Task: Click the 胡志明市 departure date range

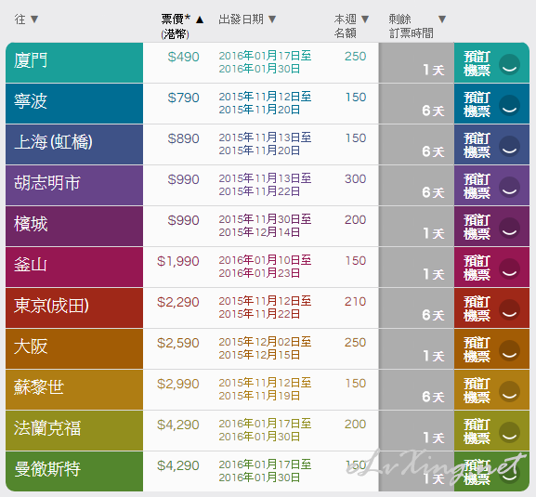Action: point(265,185)
